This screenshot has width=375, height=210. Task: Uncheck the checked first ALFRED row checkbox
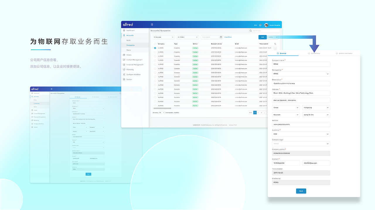pos(155,48)
